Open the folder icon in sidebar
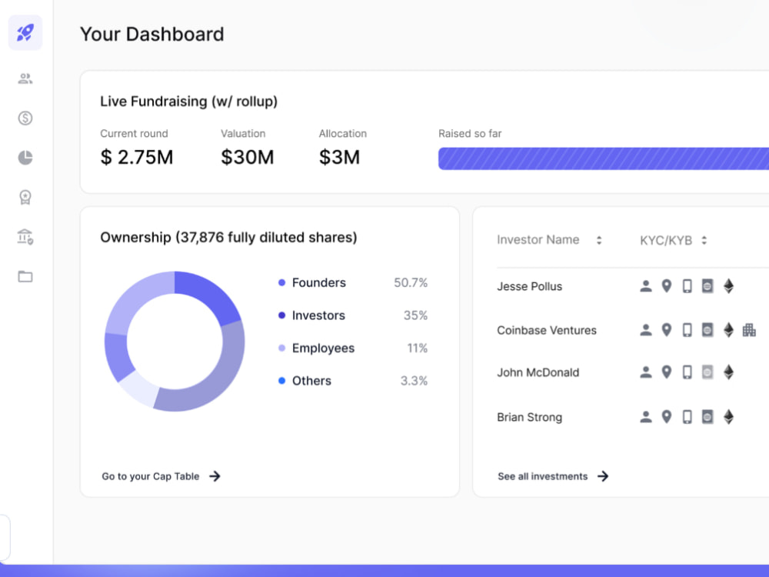 coord(25,276)
